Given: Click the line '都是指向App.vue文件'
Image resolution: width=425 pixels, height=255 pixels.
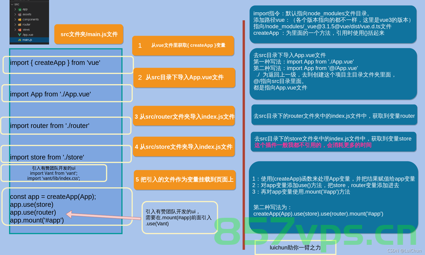Looking at the screenshot, I should pos(280,88).
